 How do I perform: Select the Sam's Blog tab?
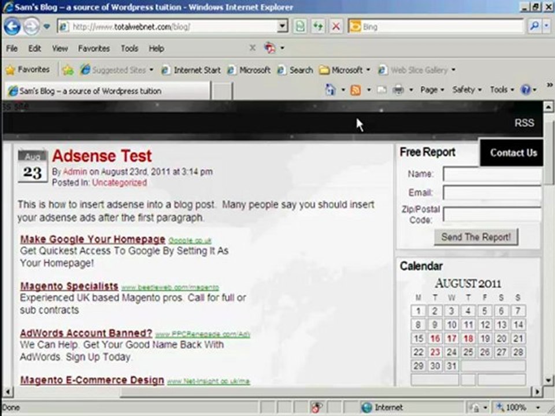click(107, 91)
